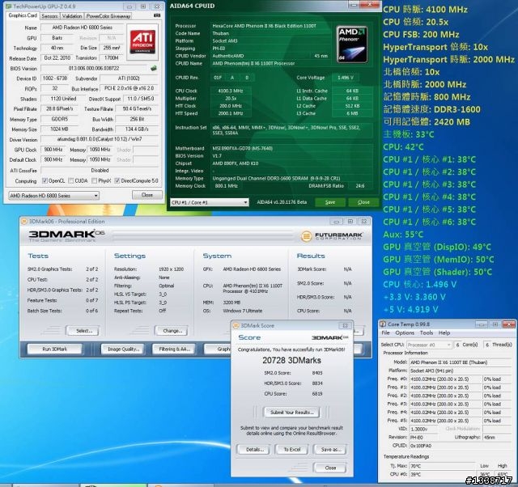This screenshot has height=487, width=518.
Task: Open the Options menu in Core Temp
Action: pos(405,332)
